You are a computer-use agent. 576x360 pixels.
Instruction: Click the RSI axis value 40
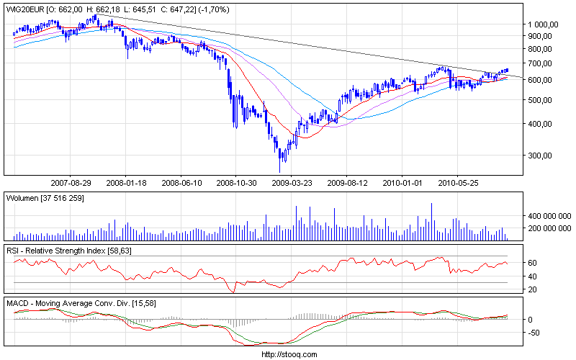pos(532,276)
